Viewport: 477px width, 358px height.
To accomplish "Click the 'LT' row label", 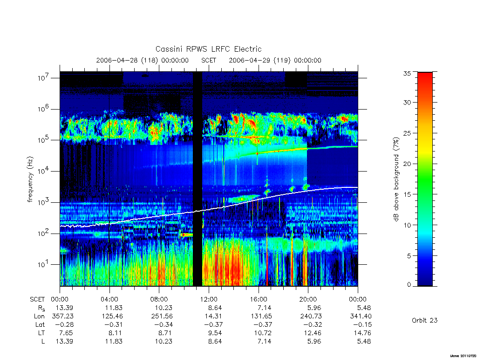I will [x=41, y=333].
